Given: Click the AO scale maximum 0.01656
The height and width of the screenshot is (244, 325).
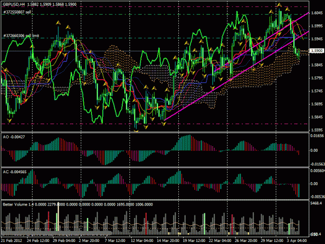Looking at the screenshot, I should click(317, 136).
